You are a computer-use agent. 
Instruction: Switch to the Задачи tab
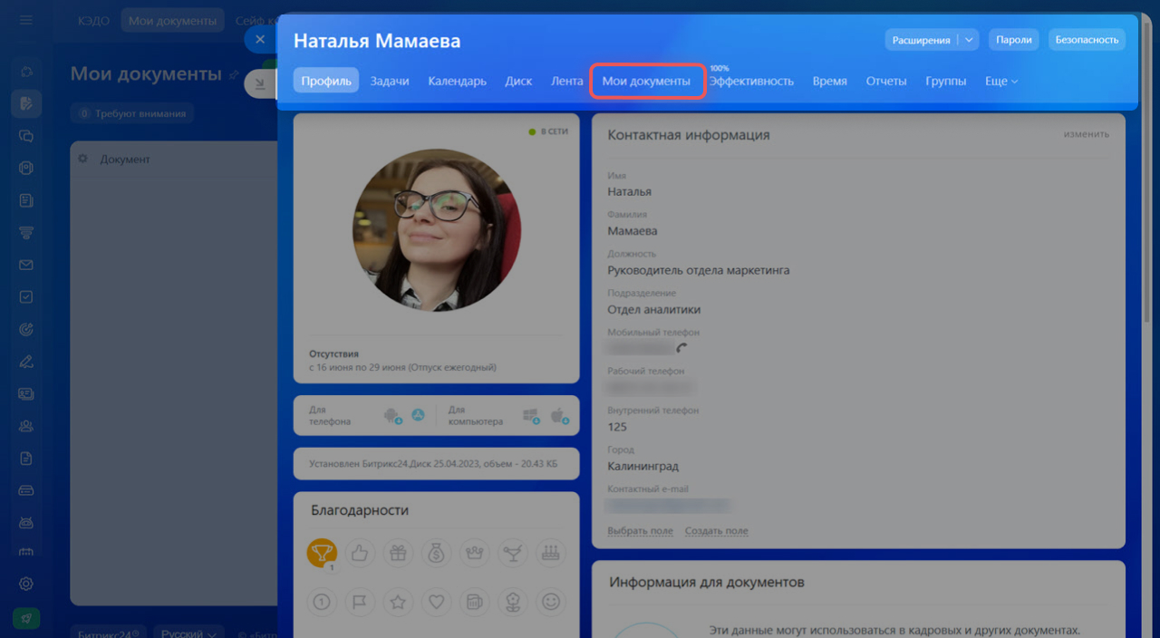[390, 81]
